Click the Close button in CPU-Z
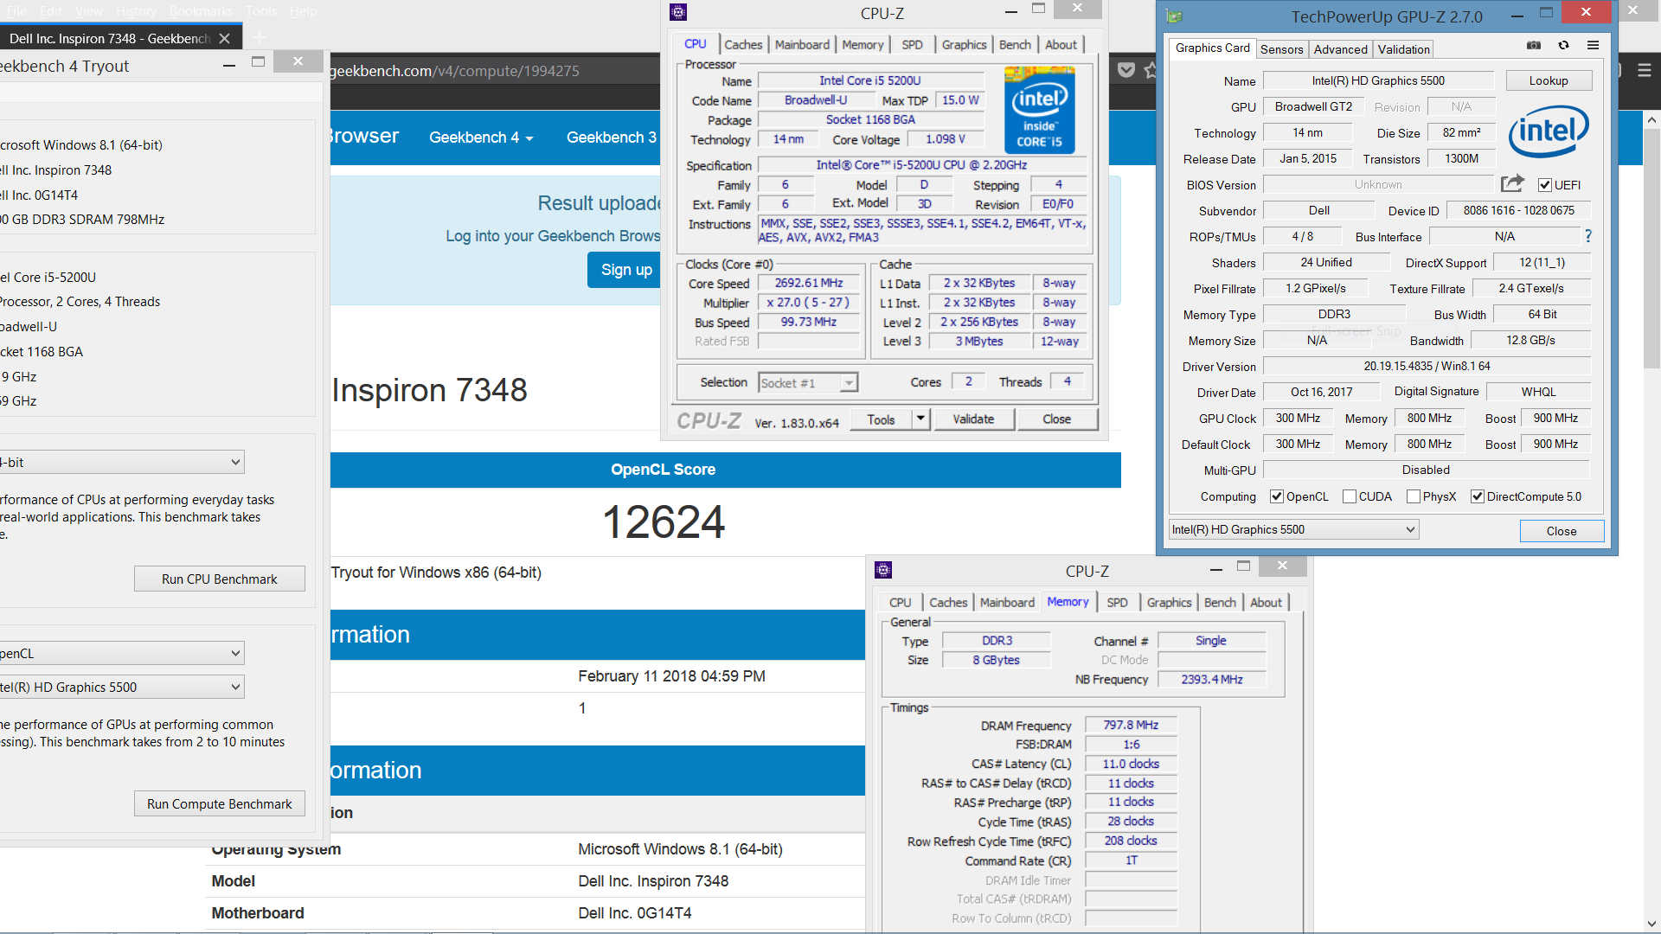 point(1056,419)
